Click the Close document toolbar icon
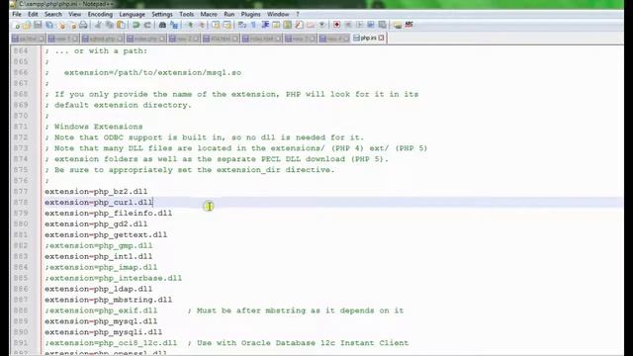Screen dimensions: 633x356 [61, 25]
